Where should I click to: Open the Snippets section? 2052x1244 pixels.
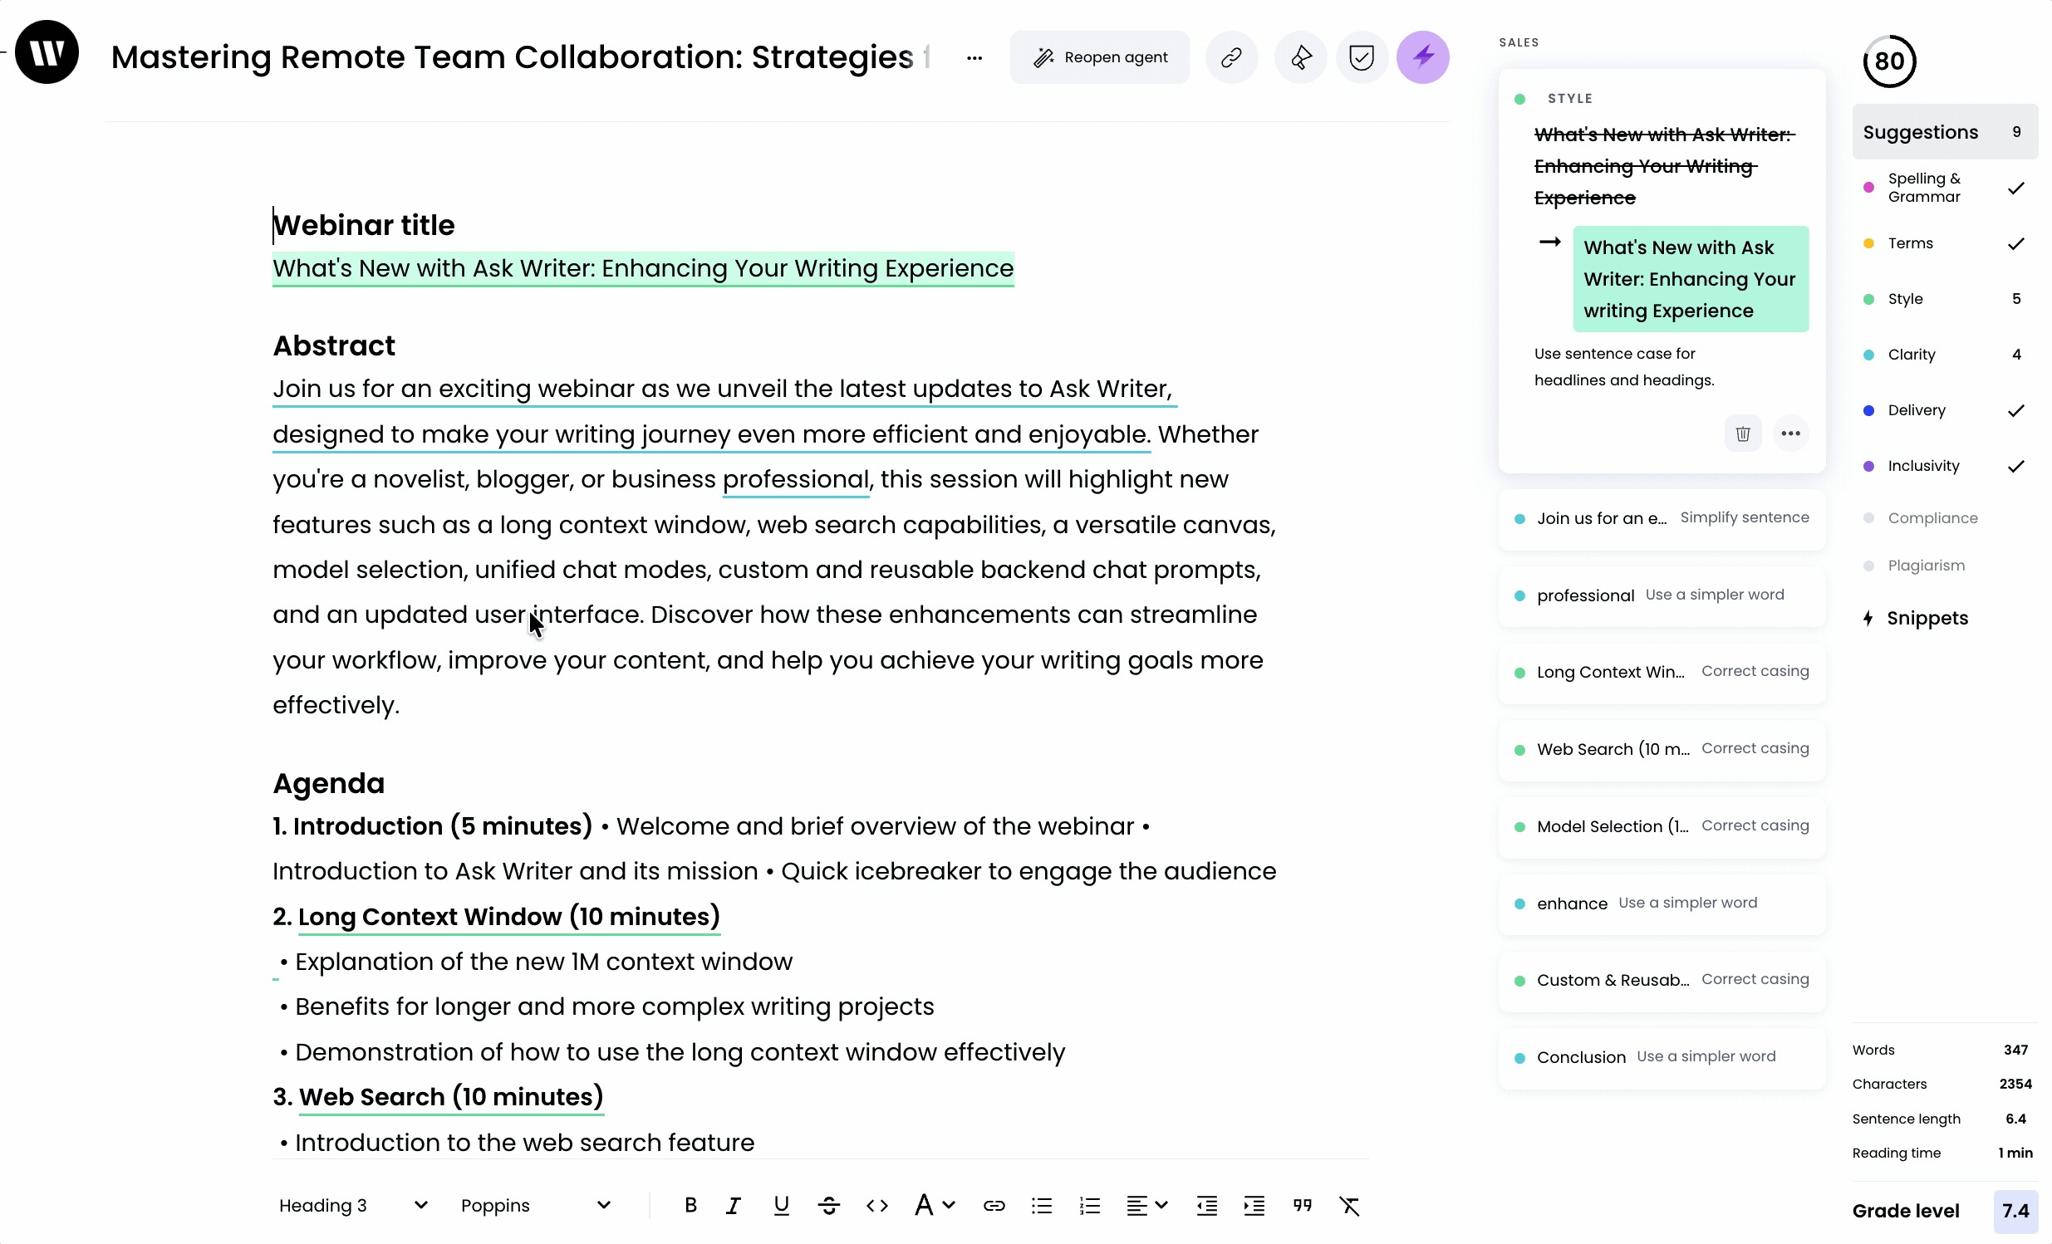[x=1927, y=618]
